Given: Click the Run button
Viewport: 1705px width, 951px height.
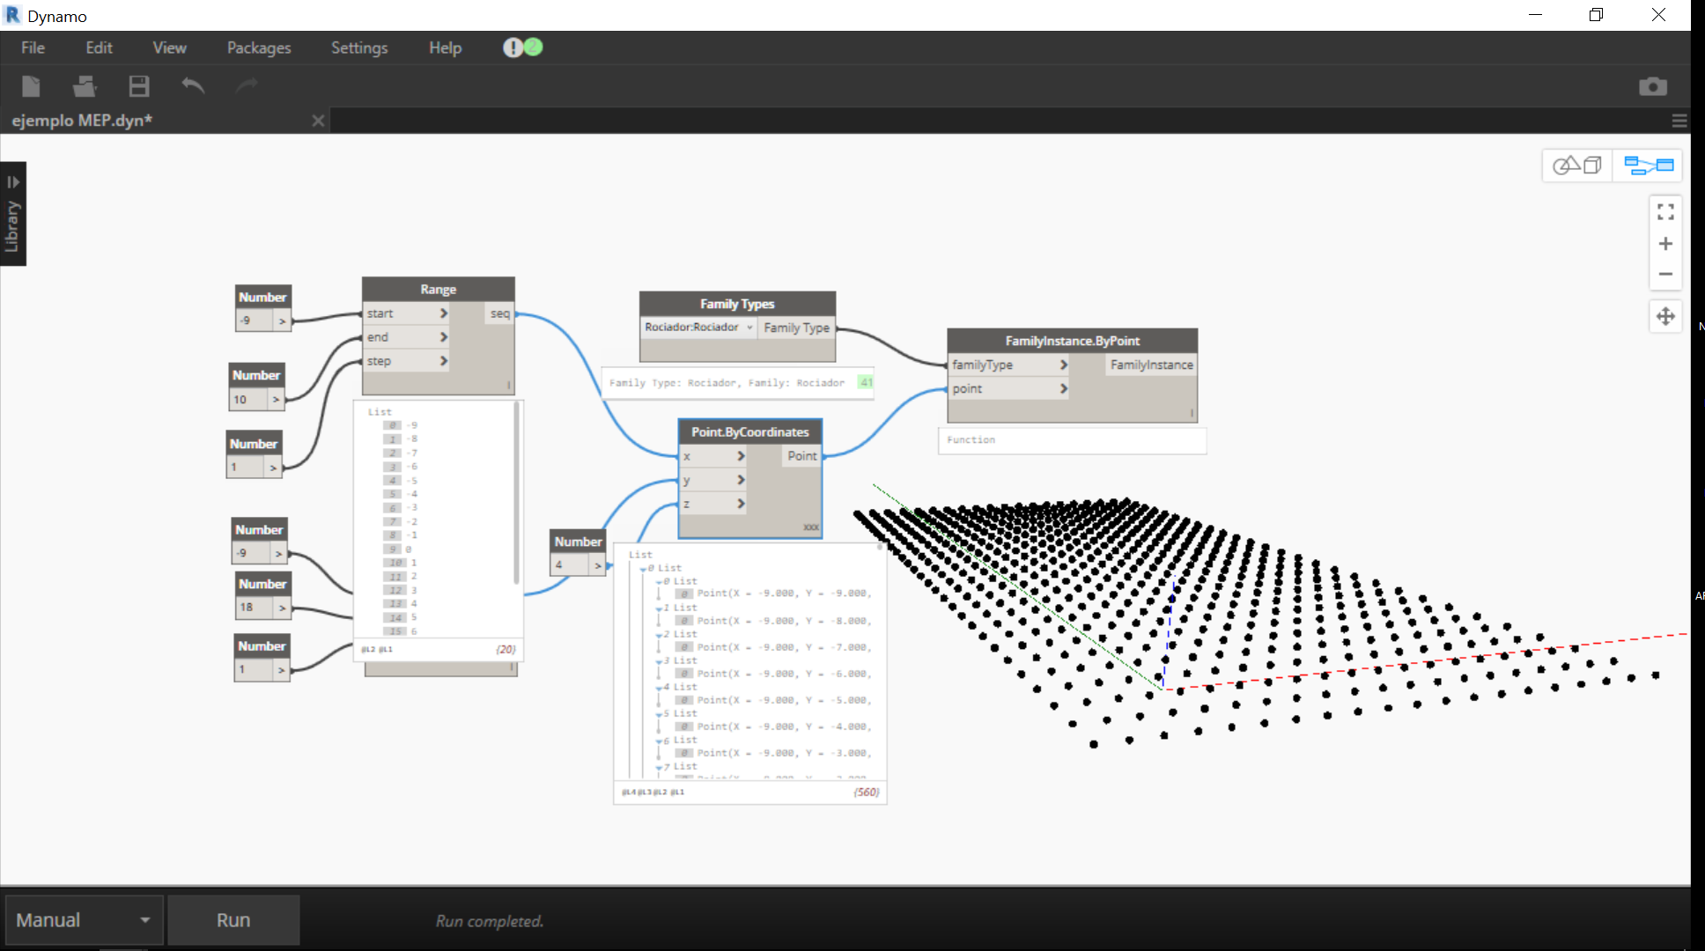Looking at the screenshot, I should tap(233, 920).
